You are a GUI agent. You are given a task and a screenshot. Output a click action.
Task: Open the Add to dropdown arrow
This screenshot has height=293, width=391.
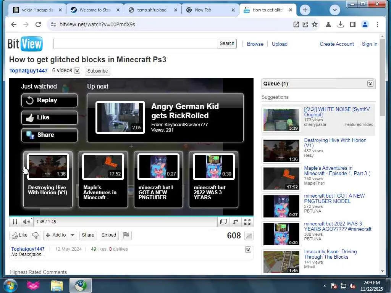click(73, 235)
